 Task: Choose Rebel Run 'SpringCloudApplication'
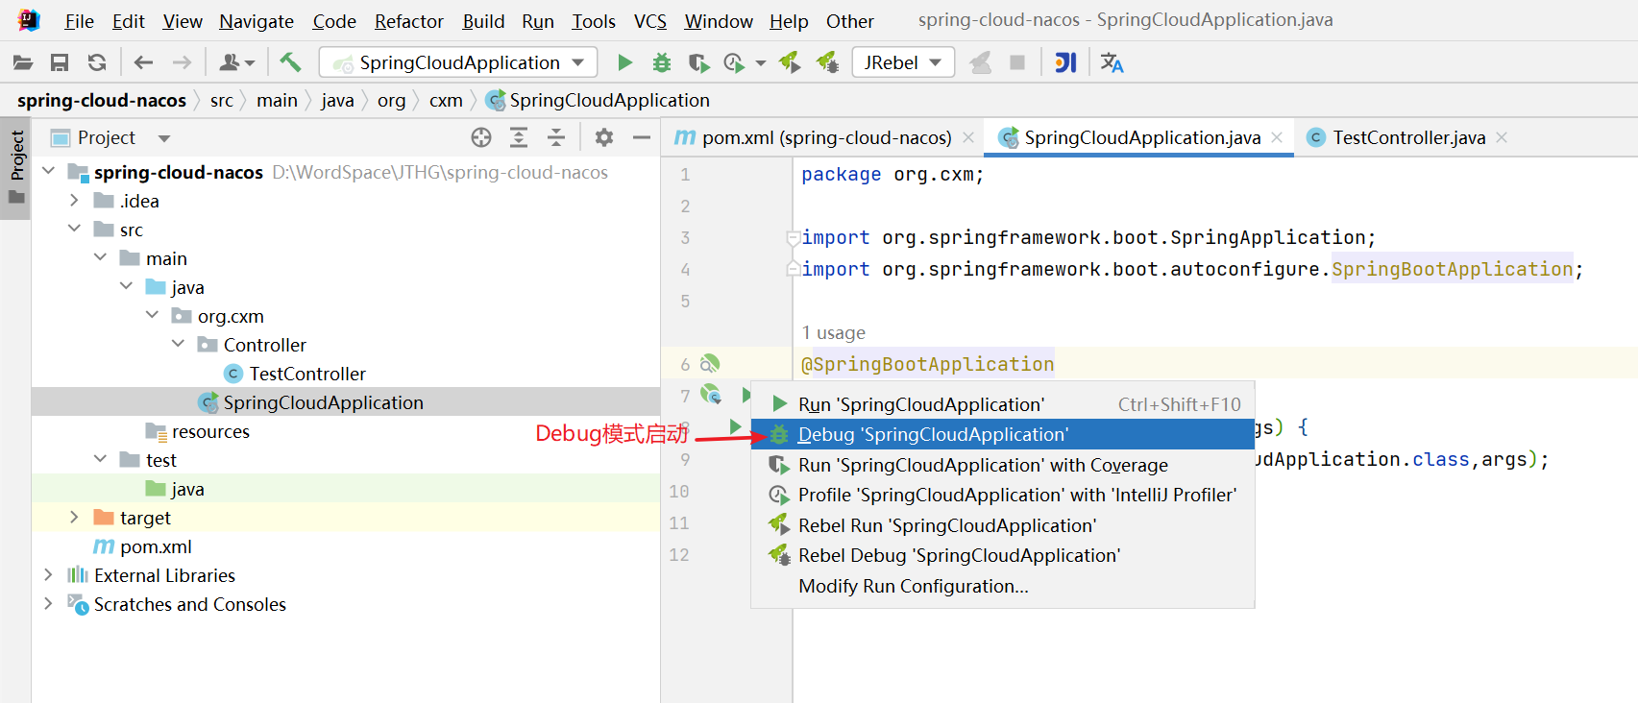pos(1003,525)
